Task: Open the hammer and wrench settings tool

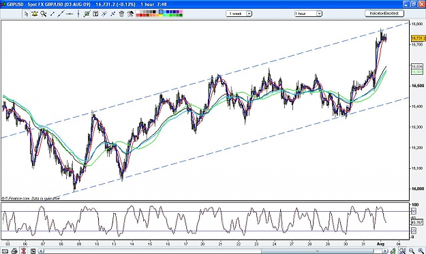Action: (130, 14)
